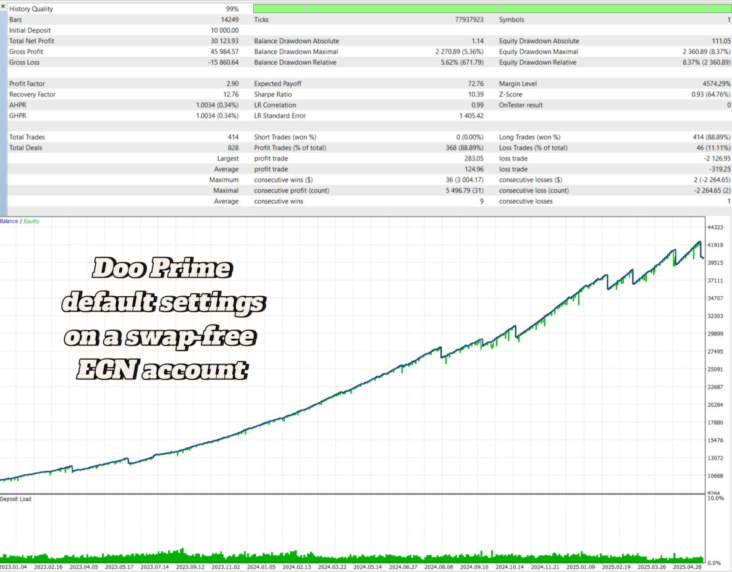Screen dimensions: 732x572
Task: Select Loss Trades value 46 (11.11%)
Action: tap(713, 147)
